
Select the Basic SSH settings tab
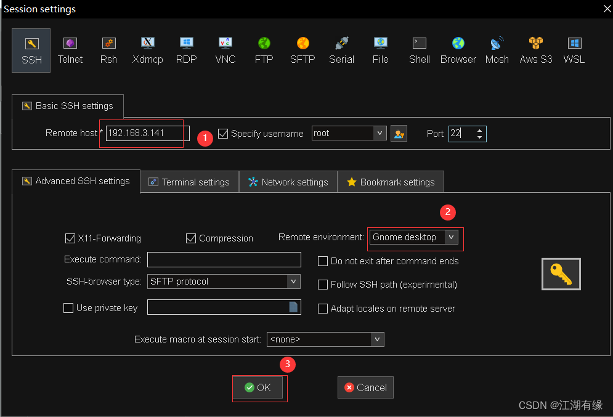[x=68, y=106]
